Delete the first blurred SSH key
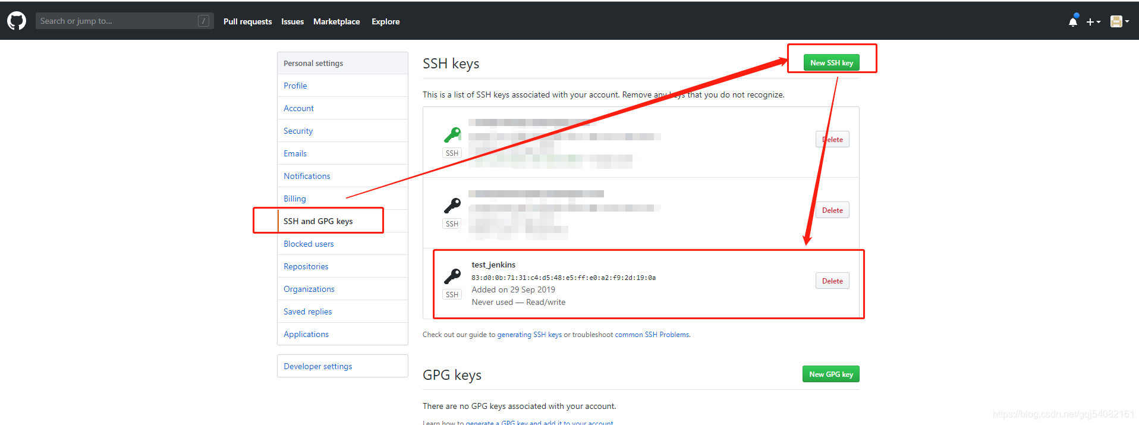The height and width of the screenshot is (425, 1139). 832,139
